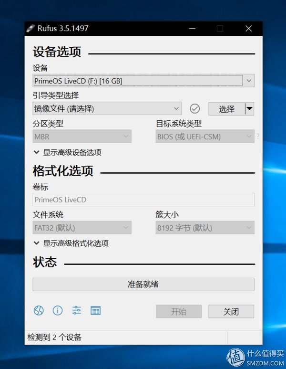Open the device dropdown PrimeOS LiveCD

pyautogui.click(x=143, y=81)
